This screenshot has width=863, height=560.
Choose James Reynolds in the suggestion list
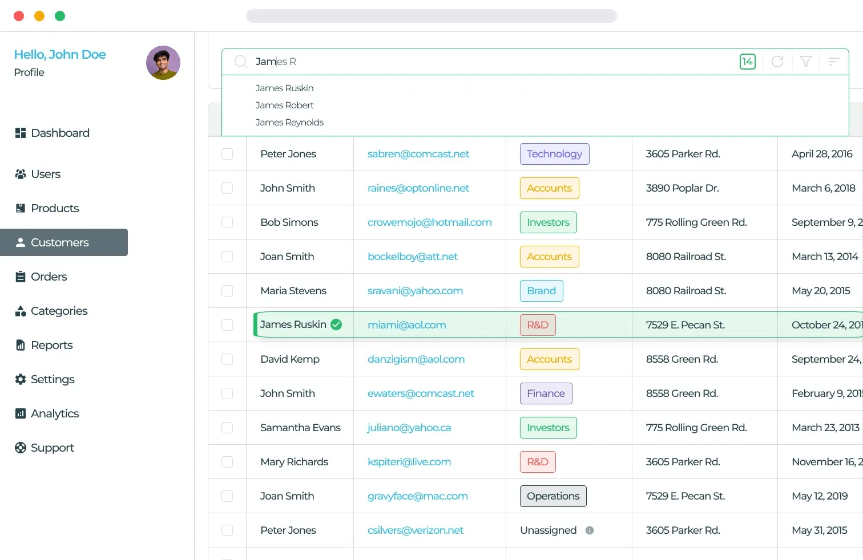click(289, 122)
